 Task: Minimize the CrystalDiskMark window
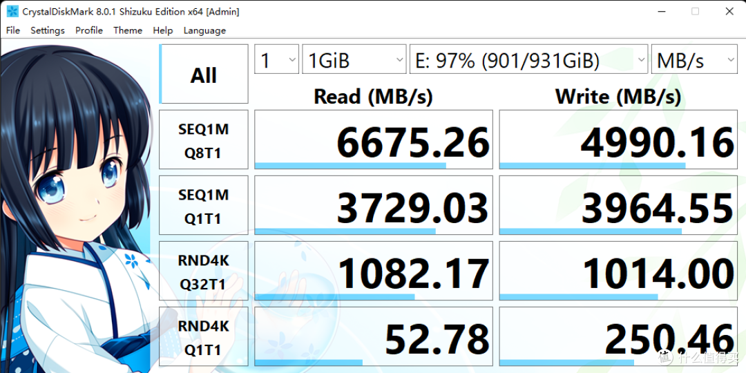pyautogui.click(x=661, y=12)
